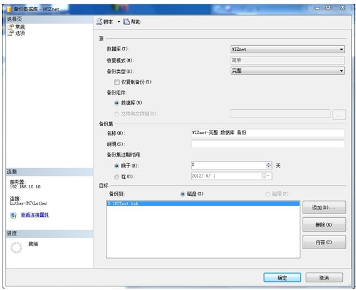356x290 pixels.
Task: Open the 查看连接属性 link
Action: point(35,215)
